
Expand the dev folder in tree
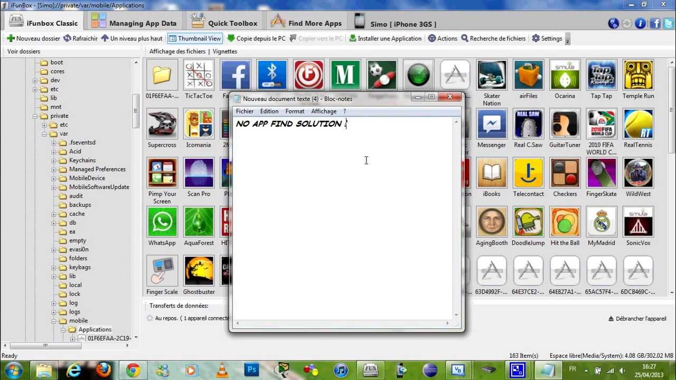pos(35,80)
